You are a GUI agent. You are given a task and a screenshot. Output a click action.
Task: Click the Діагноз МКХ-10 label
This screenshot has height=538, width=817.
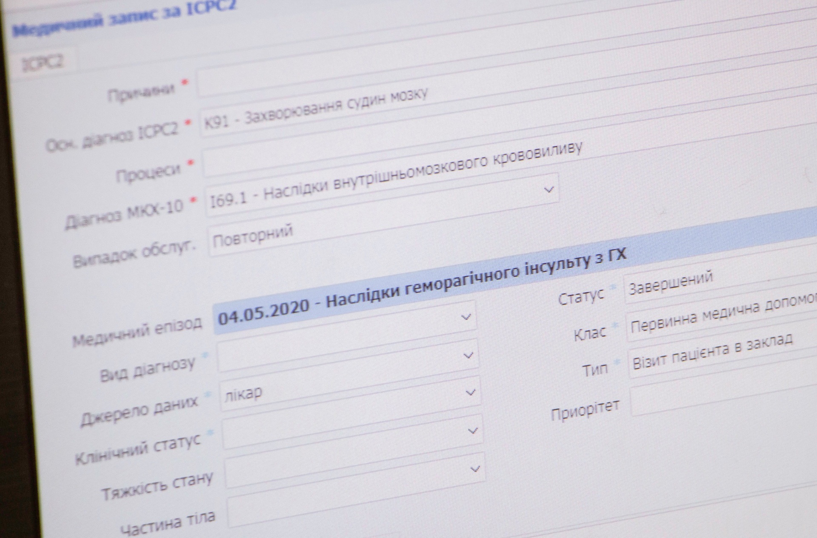[x=124, y=214]
